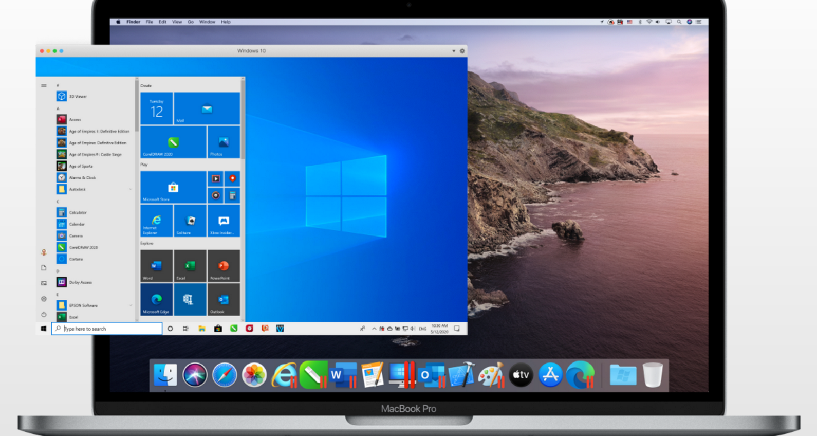The image size is (817, 436).
Task: Open the Photos tile in Start menu
Action: [224, 142]
